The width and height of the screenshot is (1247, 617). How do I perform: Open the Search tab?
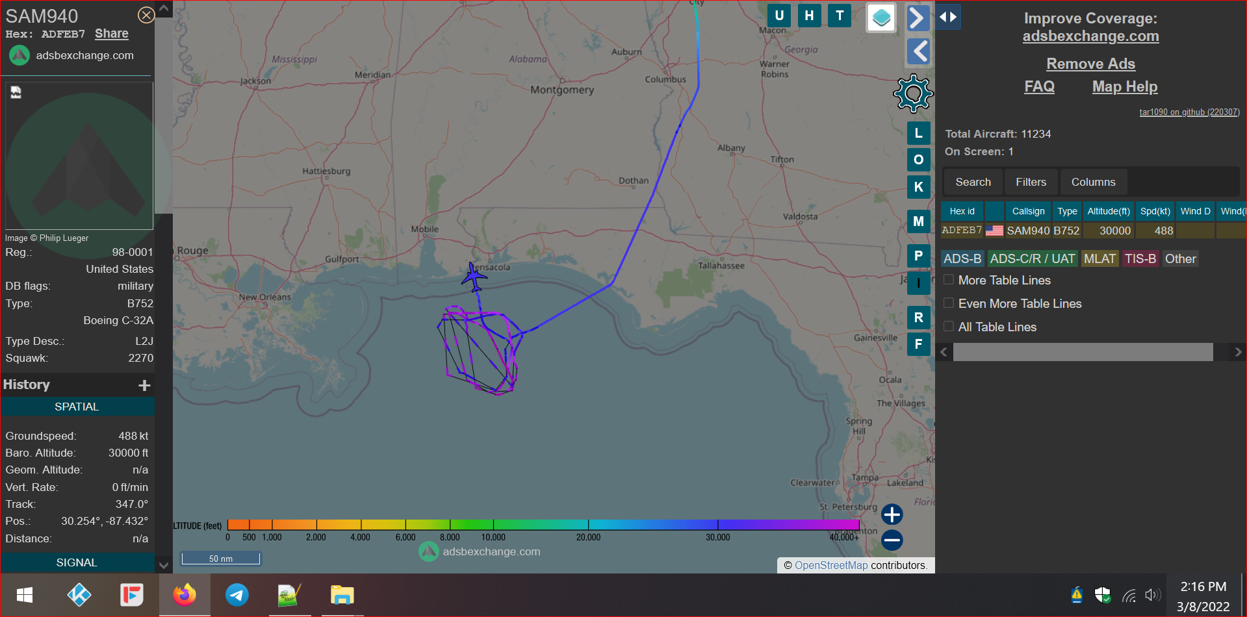[x=973, y=182]
